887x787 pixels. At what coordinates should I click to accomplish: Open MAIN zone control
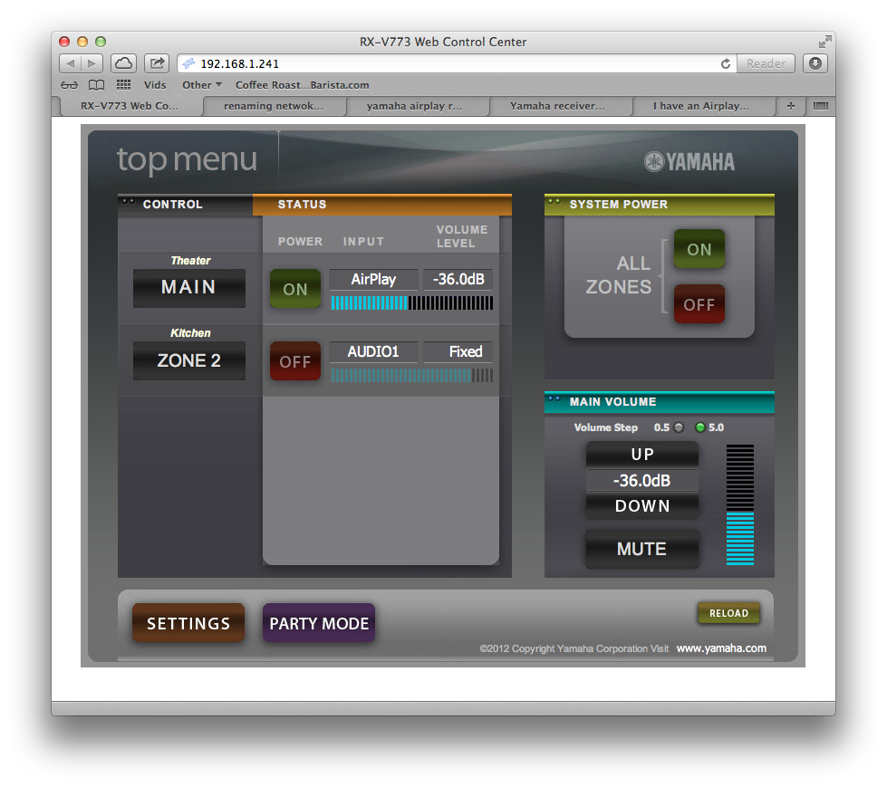[x=189, y=288]
